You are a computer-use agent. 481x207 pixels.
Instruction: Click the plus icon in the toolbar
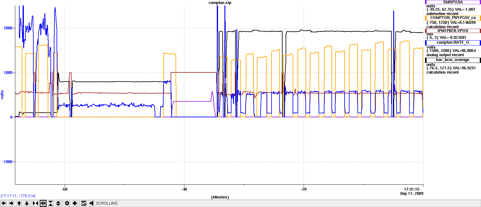tap(75, 203)
